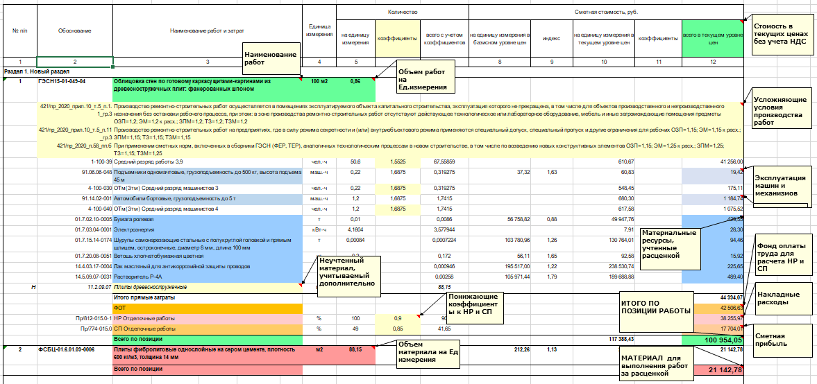The width and height of the screenshot is (817, 384).
Task: Click 'Автомобили бортовые, грузоподъемность до 5 т'
Action: (208, 198)
